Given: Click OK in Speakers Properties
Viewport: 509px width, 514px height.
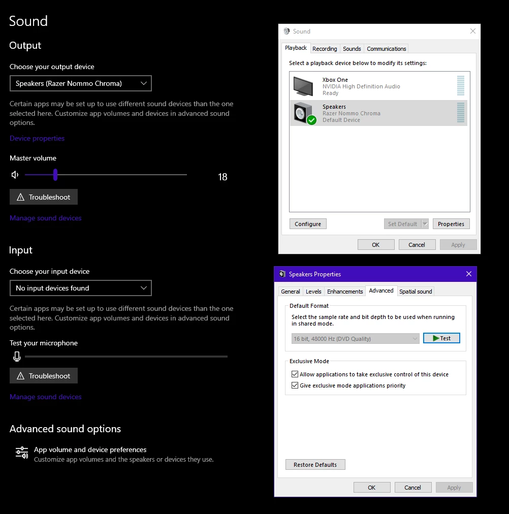Looking at the screenshot, I should [372, 488].
